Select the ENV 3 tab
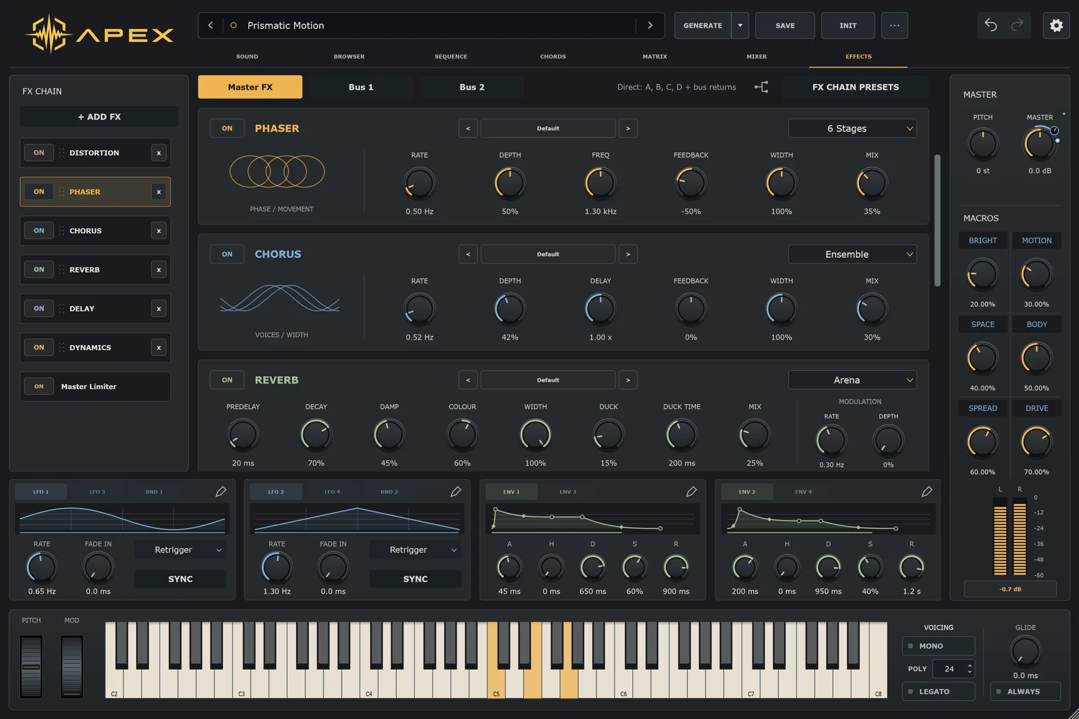1079x719 pixels. click(568, 492)
